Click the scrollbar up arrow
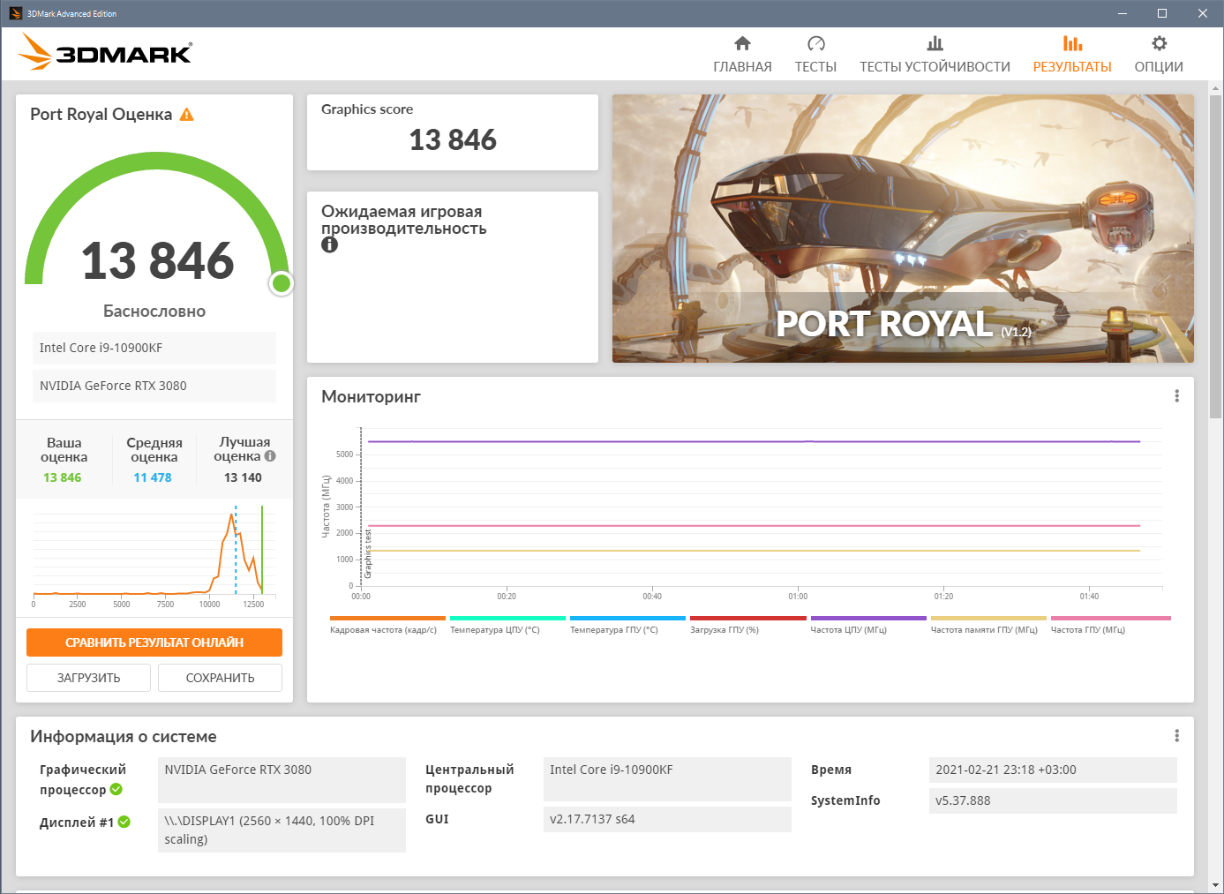Screen dimensions: 1224x894 (1216, 88)
